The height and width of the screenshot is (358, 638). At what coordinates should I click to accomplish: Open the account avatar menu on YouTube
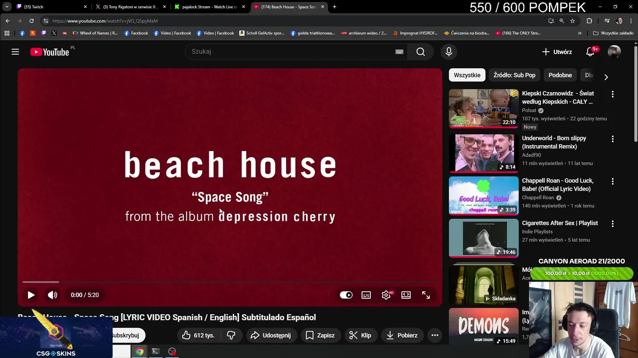(x=614, y=52)
